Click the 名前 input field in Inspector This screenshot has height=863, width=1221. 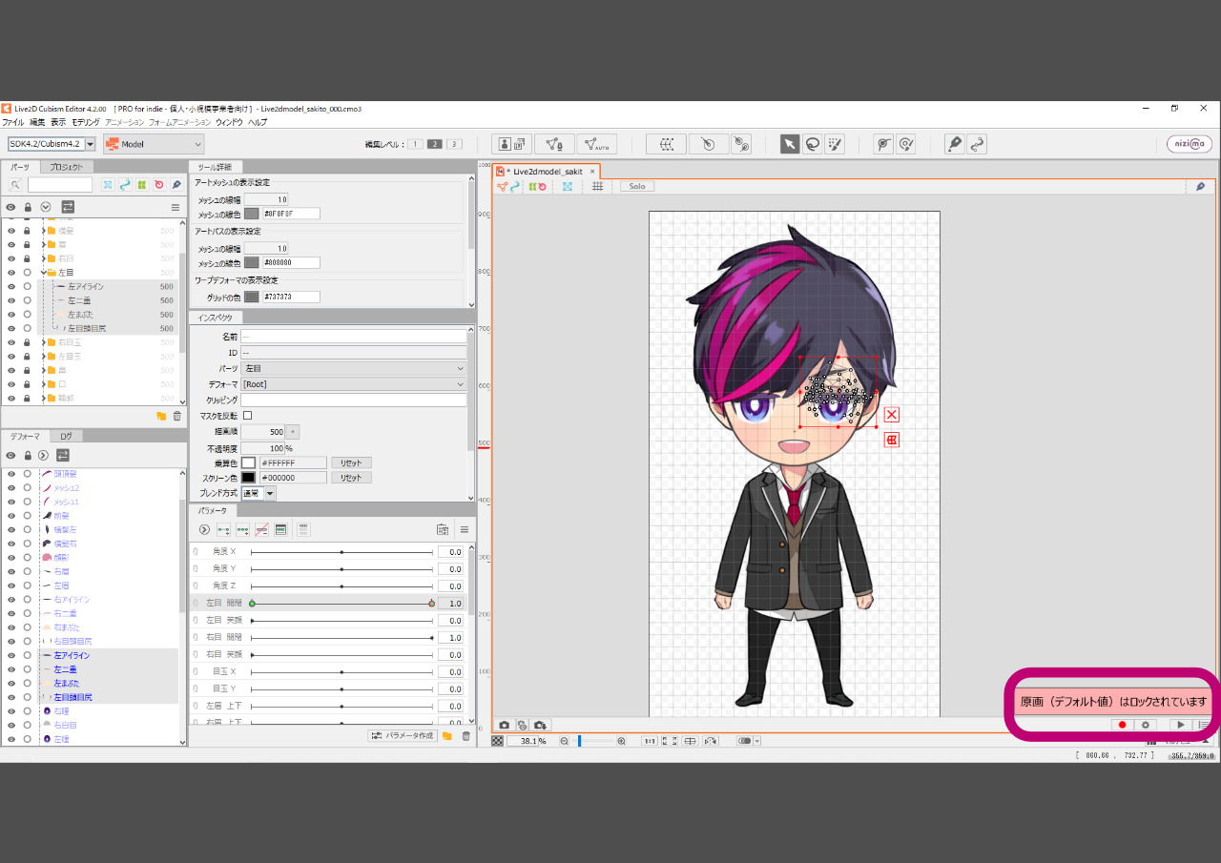tap(354, 337)
